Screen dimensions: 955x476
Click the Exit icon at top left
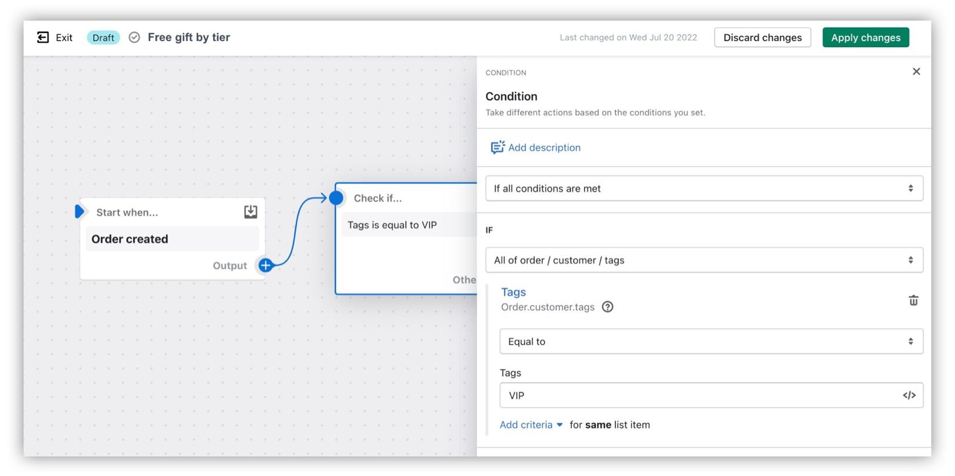click(x=43, y=37)
